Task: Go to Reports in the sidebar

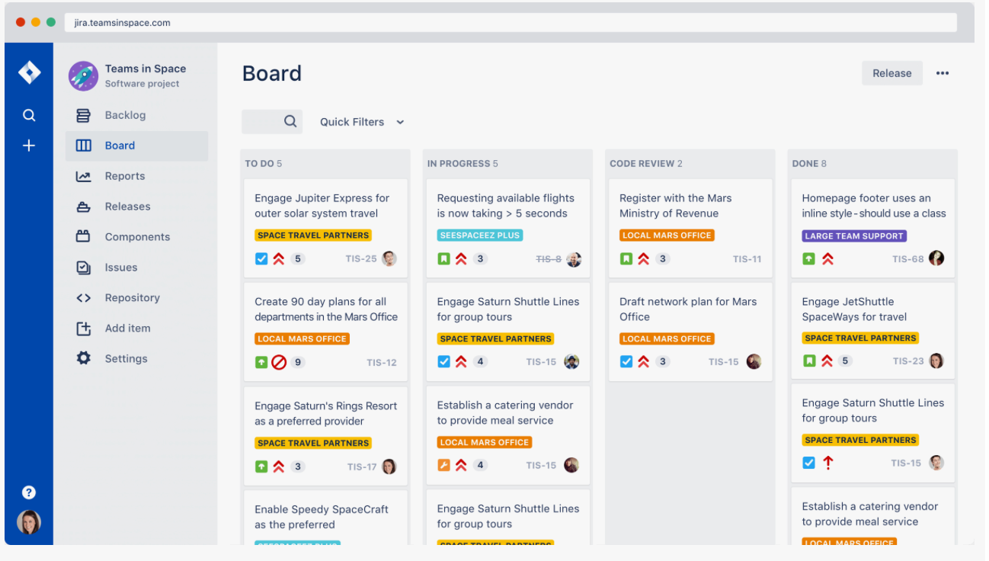Action: pos(124,176)
